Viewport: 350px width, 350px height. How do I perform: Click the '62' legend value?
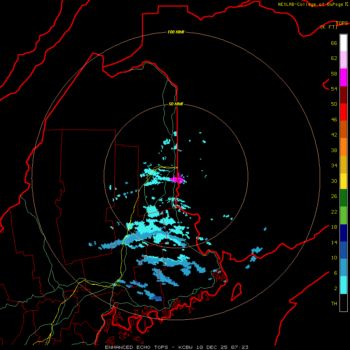(334, 58)
